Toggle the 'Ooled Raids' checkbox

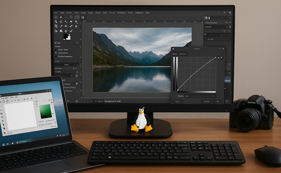click(56, 50)
